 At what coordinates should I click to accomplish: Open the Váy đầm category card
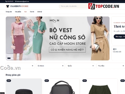[x=111, y=66]
